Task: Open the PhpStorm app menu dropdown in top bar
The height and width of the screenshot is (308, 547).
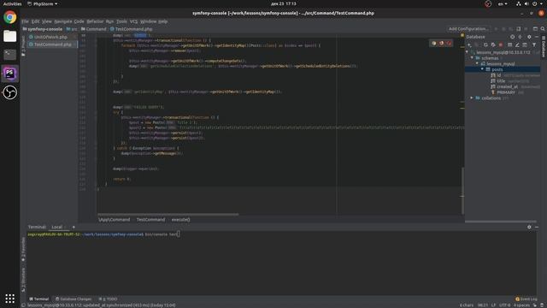Action: click(x=43, y=3)
